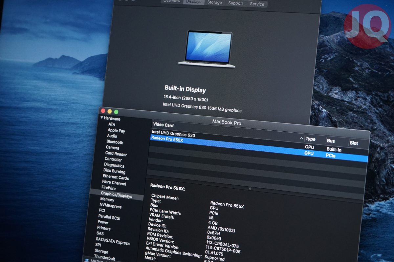Screen dimensions: 394x262
Task: Switch to the Displays tab
Action: point(193,2)
